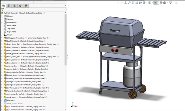Image resolution: width=185 pixels, height=111 pixels.
Task: Select the Zoom to Area tool
Action: click(133, 3)
